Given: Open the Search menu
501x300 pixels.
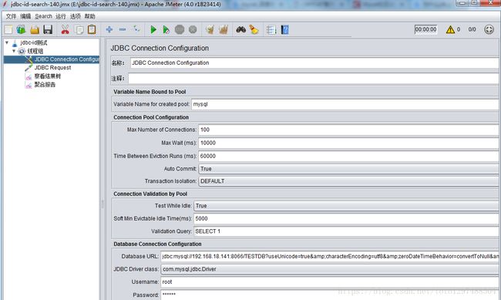Looking at the screenshot, I should pyautogui.click(x=43, y=16).
